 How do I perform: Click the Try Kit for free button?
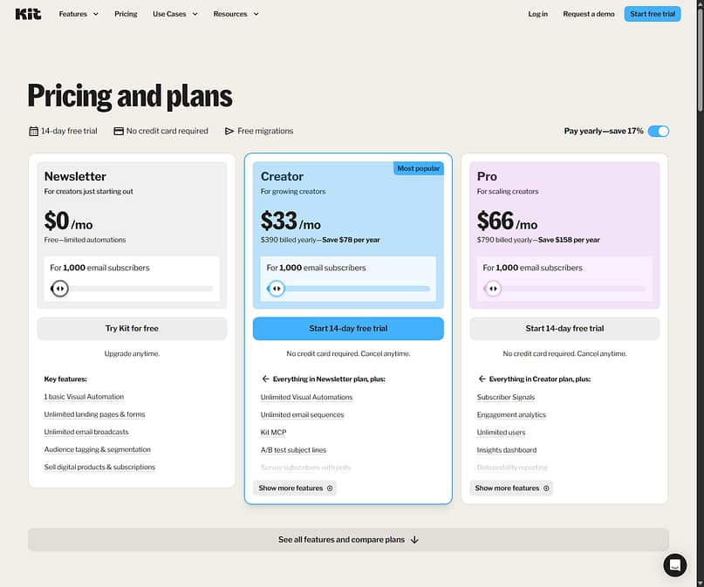[x=132, y=329]
